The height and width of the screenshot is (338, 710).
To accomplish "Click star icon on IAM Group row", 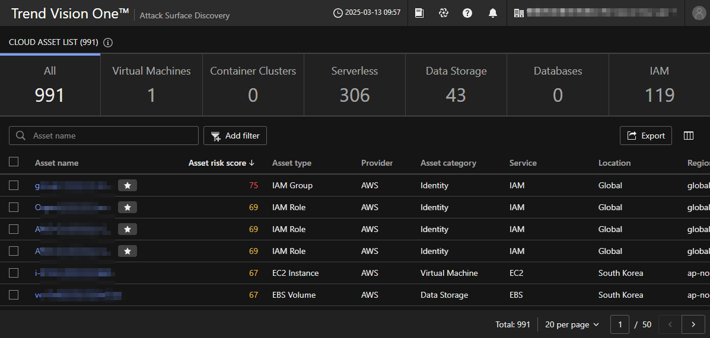I will (128, 185).
